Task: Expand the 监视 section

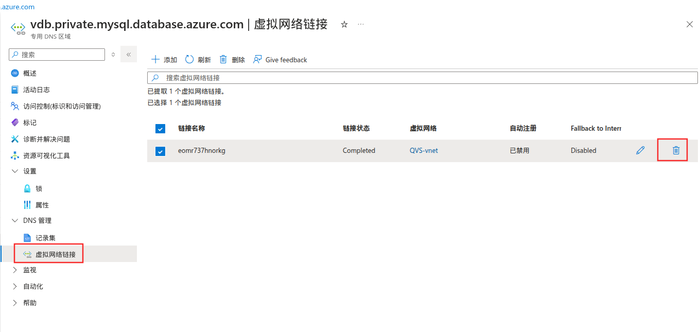Action: (x=14, y=270)
